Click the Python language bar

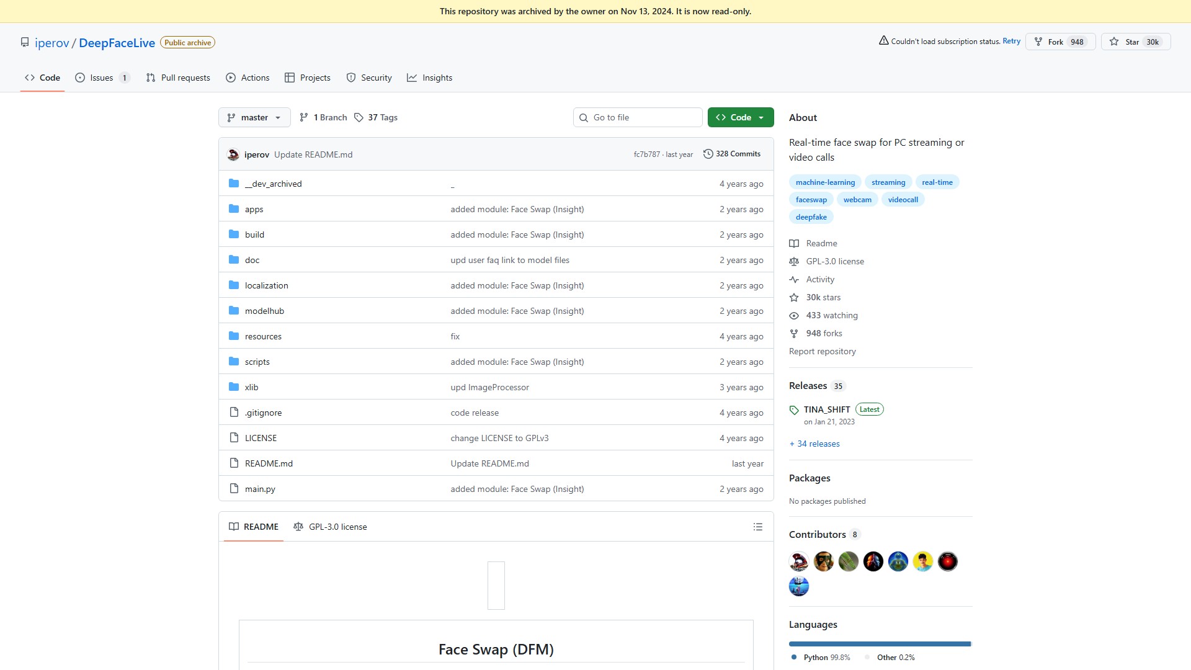coord(879,644)
